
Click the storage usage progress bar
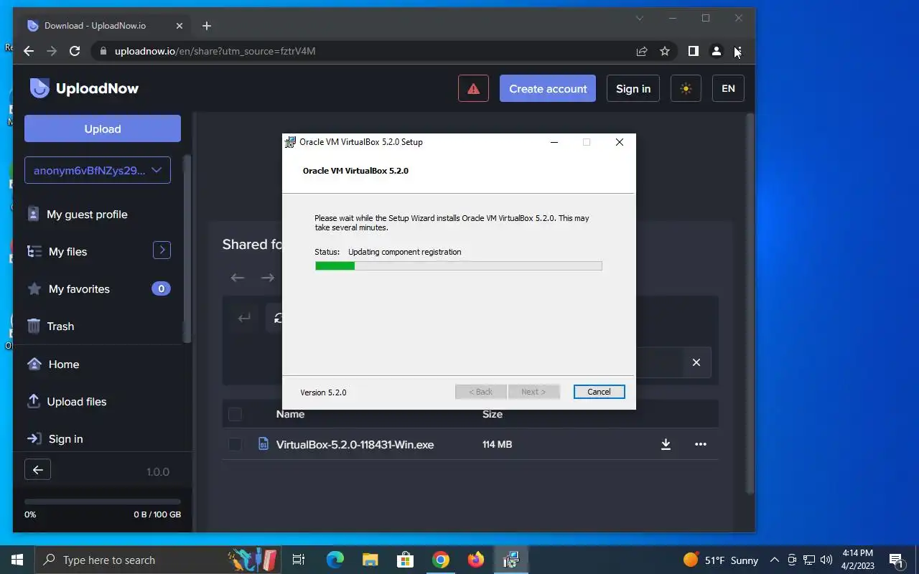point(103,502)
